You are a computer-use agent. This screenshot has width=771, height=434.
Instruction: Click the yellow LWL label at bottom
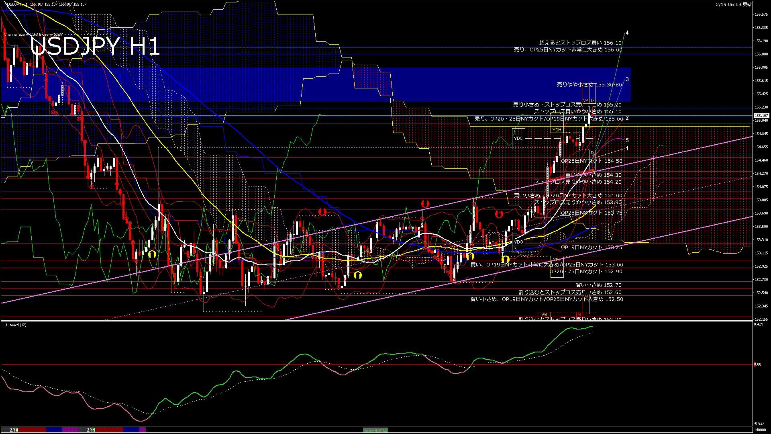[543, 314]
